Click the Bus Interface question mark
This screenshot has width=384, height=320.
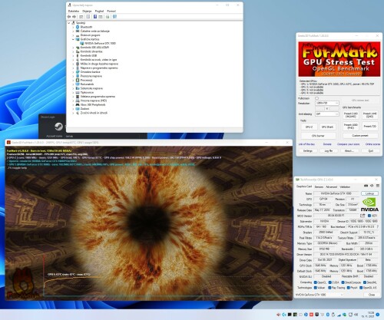pos(377,226)
